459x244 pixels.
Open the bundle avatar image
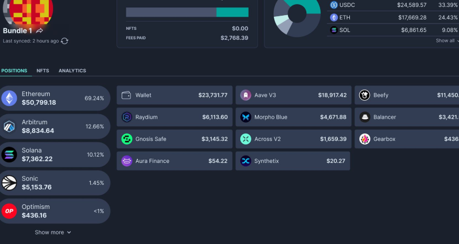pos(28,12)
